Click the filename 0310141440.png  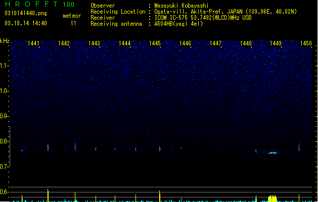[x=26, y=13]
